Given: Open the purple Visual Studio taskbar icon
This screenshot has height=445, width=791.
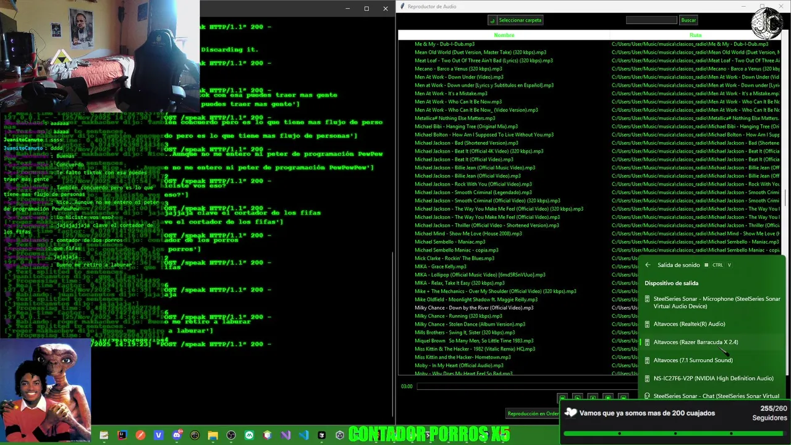Looking at the screenshot, I should (285, 435).
